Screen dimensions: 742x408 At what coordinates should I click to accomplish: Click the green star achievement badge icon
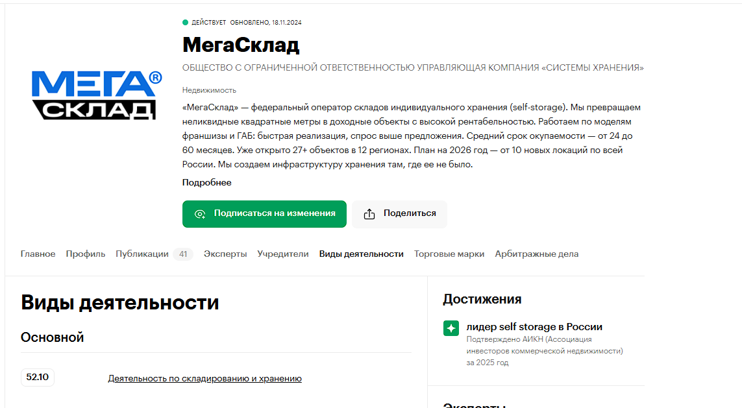pyautogui.click(x=452, y=328)
